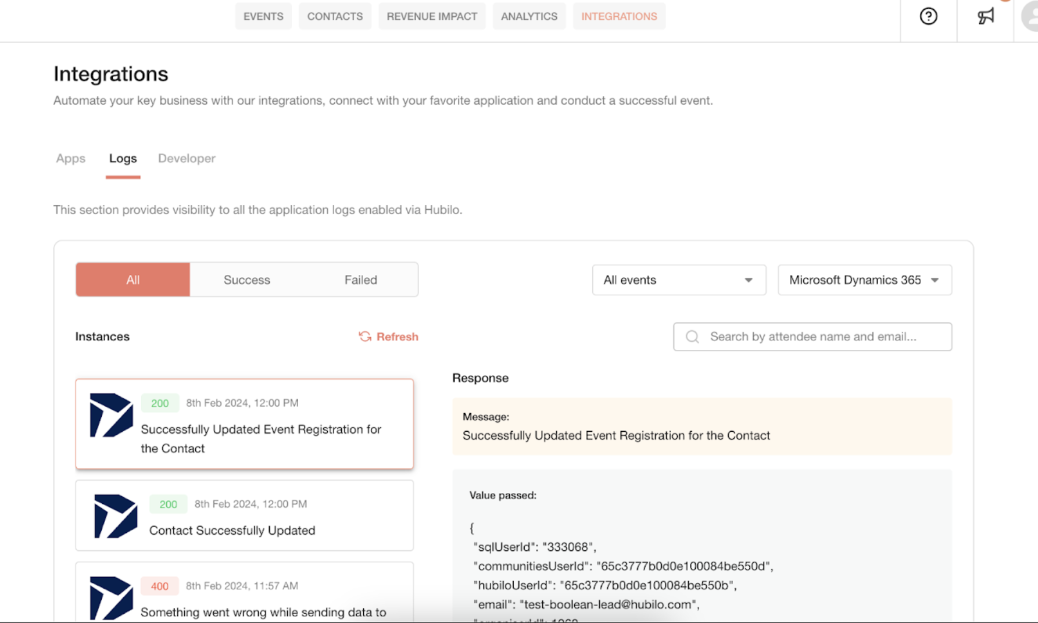
Task: Switch filter to Failed logs
Action: click(x=360, y=280)
